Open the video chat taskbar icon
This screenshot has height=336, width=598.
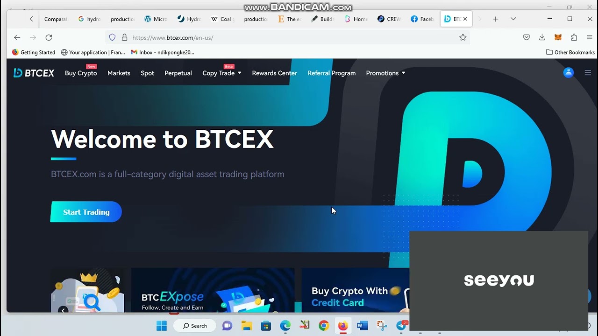[x=228, y=326]
